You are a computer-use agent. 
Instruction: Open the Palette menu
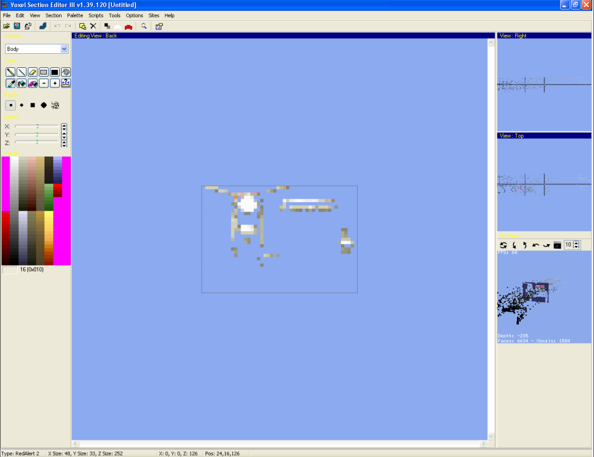pos(75,15)
